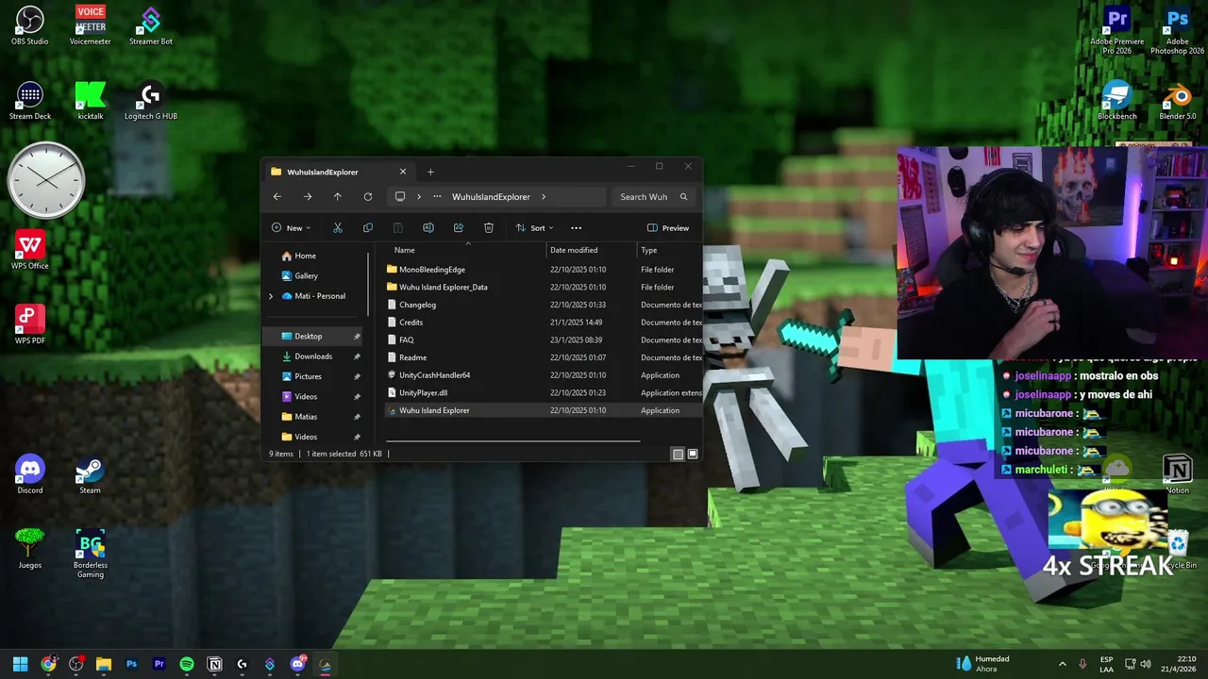The width and height of the screenshot is (1208, 679).
Task: Switch to large thumbnails view layout icon
Action: 693,455
